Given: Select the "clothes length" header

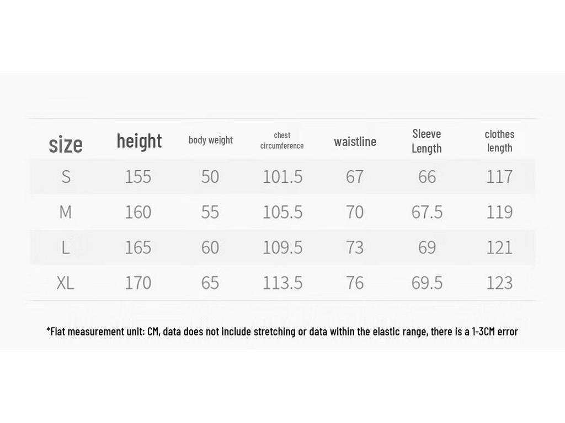Looking at the screenshot, I should [x=499, y=141].
